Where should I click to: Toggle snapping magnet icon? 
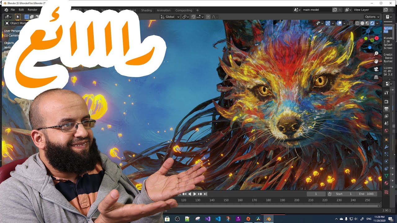pyautogui.click(x=194, y=17)
